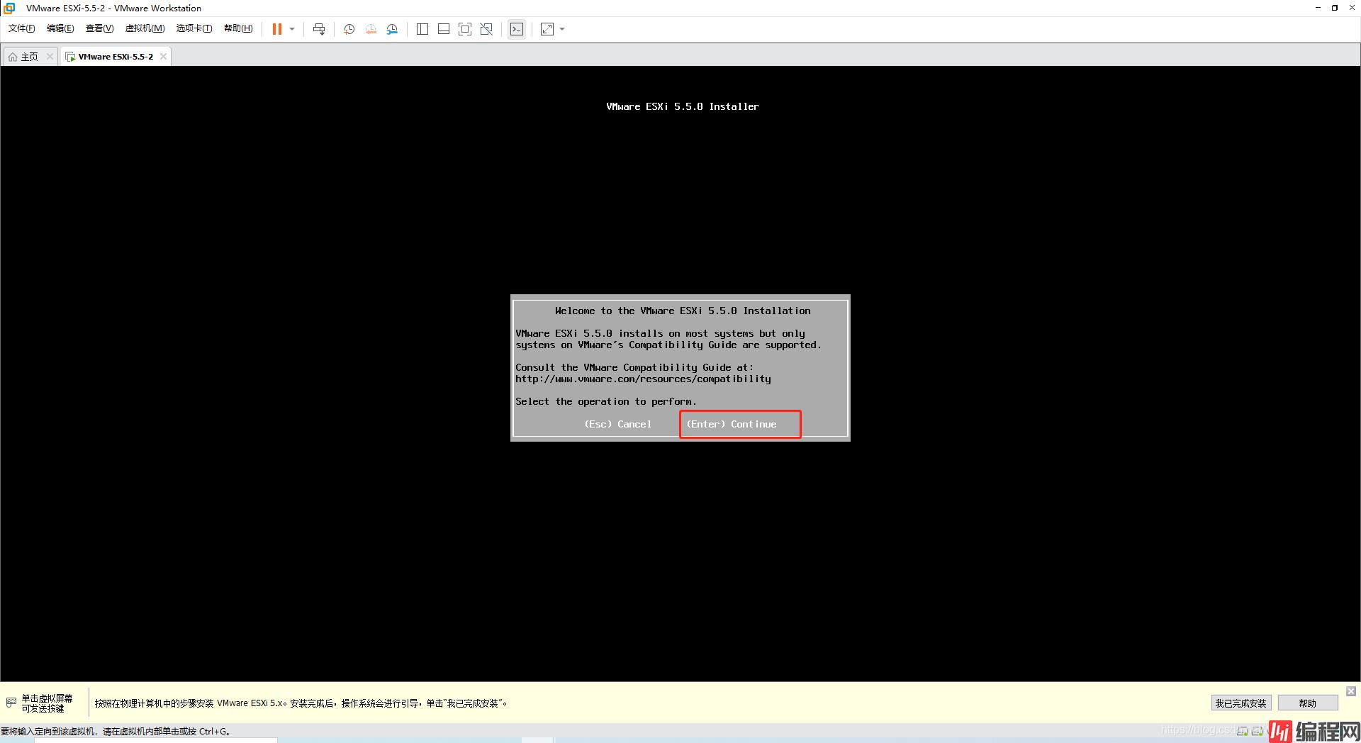Click the 我已完成安装 button
Screen dimensions: 1361x743
(1240, 703)
